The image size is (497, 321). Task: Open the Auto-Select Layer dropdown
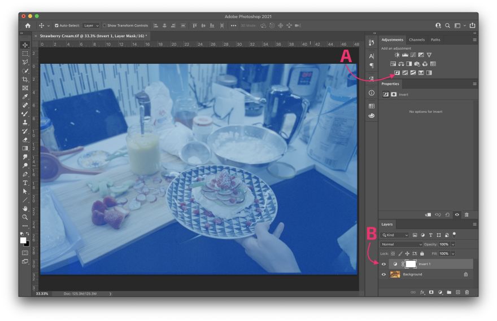click(91, 25)
